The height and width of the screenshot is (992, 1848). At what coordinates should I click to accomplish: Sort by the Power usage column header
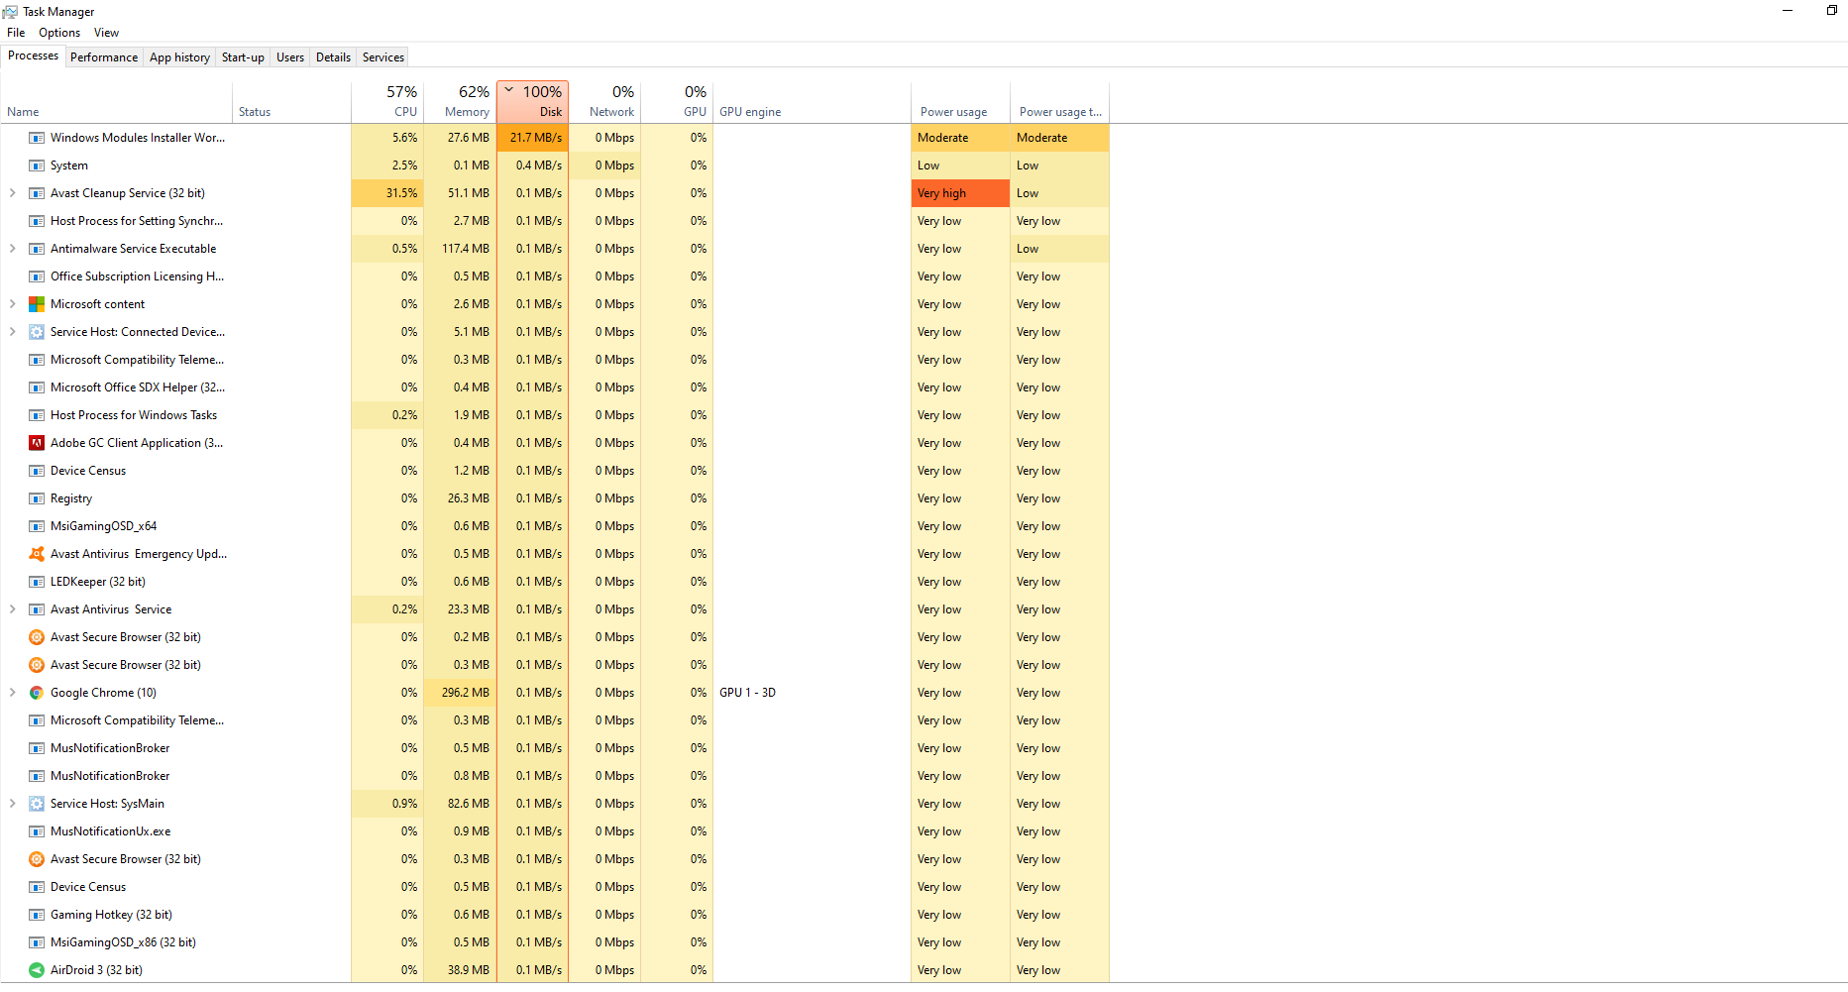[x=960, y=102]
